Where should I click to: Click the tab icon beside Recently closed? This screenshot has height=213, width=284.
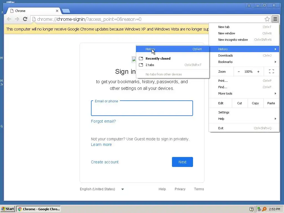point(141,59)
